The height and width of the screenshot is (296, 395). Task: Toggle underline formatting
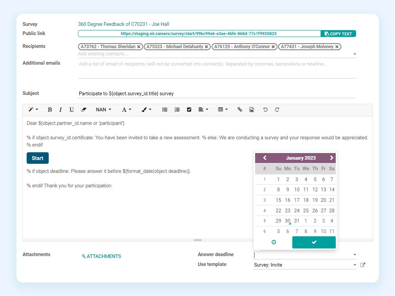(x=71, y=110)
